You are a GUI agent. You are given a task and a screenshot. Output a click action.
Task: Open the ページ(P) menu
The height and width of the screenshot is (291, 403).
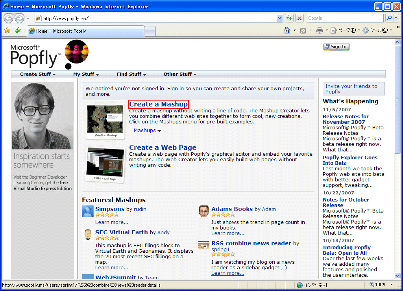click(x=345, y=30)
